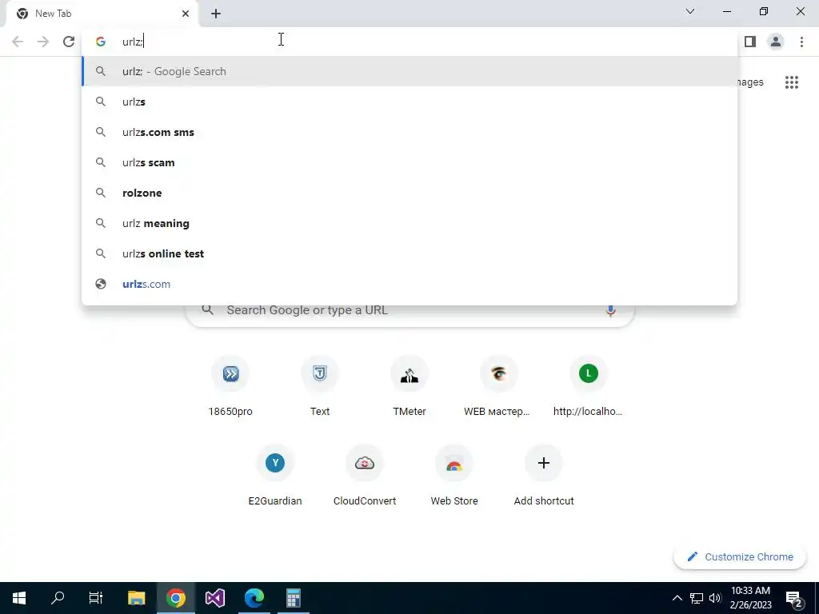Open the TMeter shortcut
Viewport: 819px width, 614px height.
click(409, 386)
